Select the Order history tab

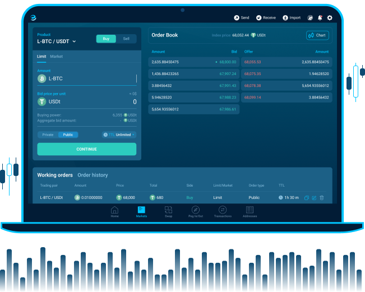(93, 175)
